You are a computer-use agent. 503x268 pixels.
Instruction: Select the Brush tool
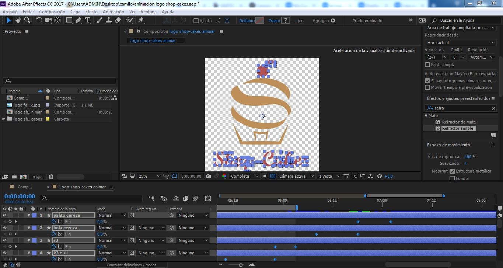[99, 20]
